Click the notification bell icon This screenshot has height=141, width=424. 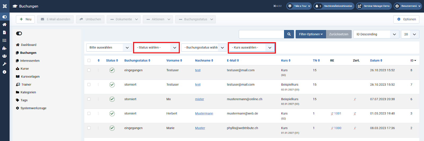[x=317, y=6]
